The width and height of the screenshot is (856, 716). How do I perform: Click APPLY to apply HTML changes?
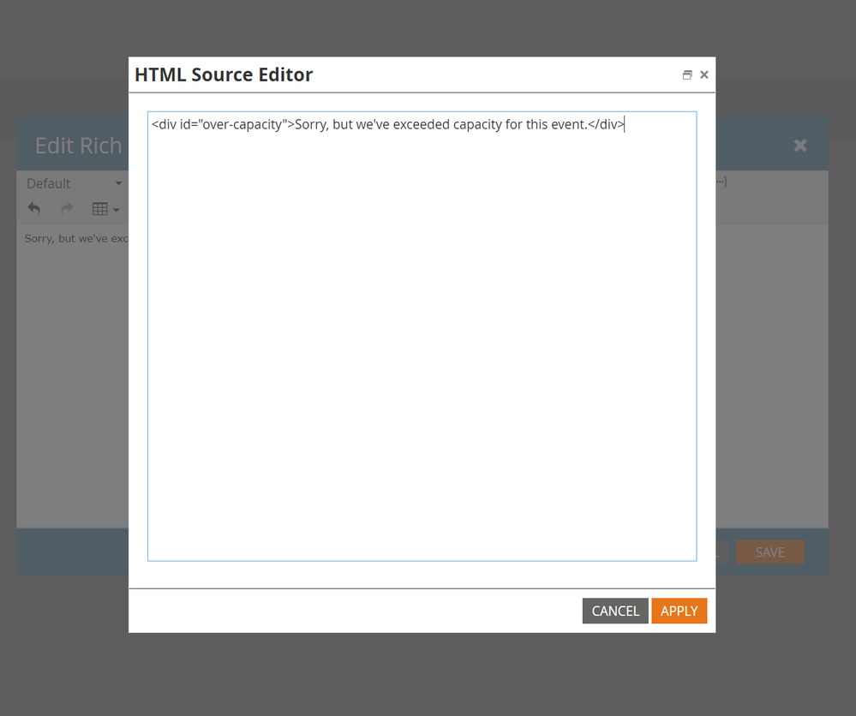coord(679,611)
